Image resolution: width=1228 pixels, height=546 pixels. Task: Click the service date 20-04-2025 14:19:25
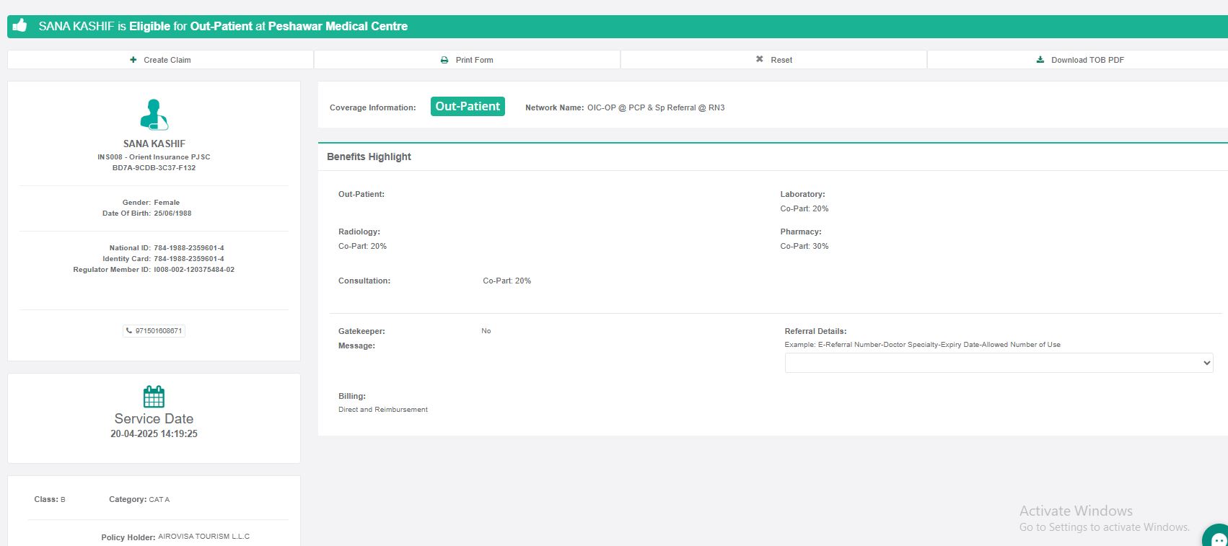[154, 434]
